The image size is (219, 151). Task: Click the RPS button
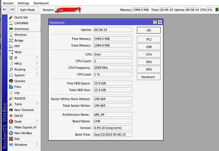click(x=149, y=69)
